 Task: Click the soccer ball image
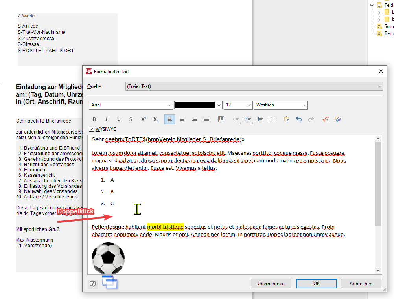click(x=108, y=258)
